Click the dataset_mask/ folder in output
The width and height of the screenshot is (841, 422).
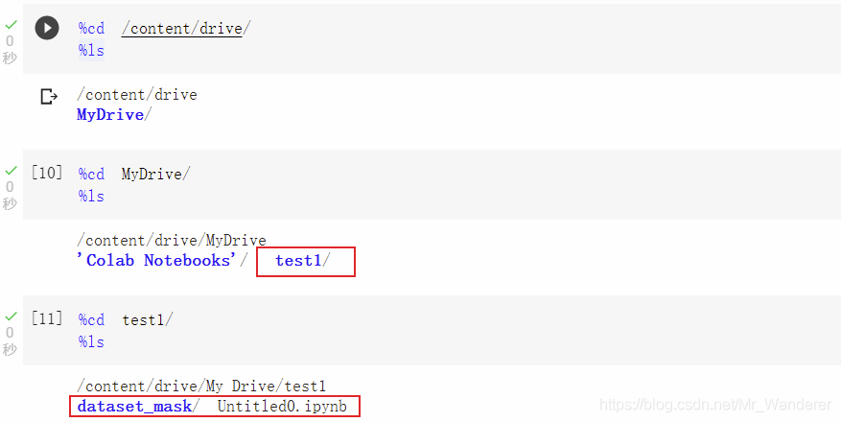138,407
